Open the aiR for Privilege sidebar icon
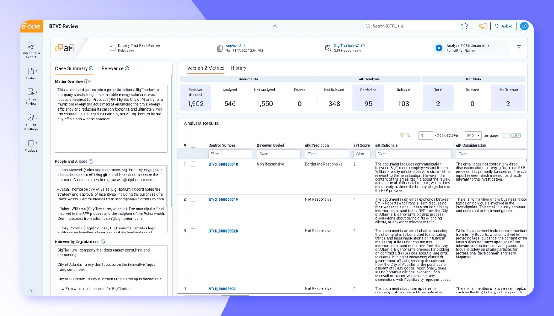The height and width of the screenshot is (316, 554). 30,118
